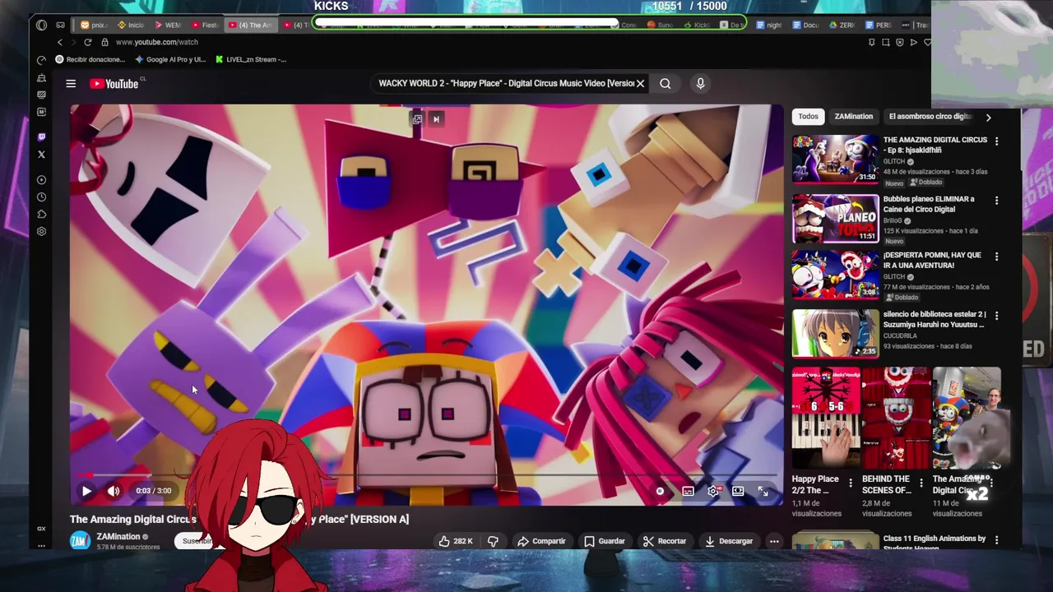Open the sidebar settings gear
Viewport: 1053px width, 592px height.
(x=41, y=231)
